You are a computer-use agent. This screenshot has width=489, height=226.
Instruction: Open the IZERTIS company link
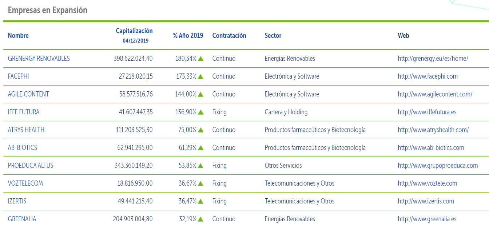pyautogui.click(x=17, y=201)
